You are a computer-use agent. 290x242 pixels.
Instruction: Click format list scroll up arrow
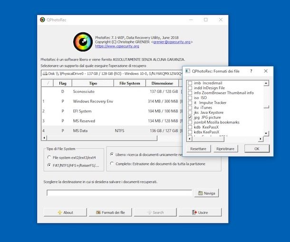click(x=266, y=83)
